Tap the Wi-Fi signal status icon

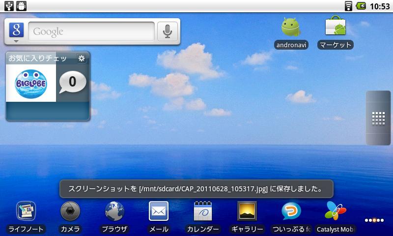pyautogui.click(x=348, y=6)
